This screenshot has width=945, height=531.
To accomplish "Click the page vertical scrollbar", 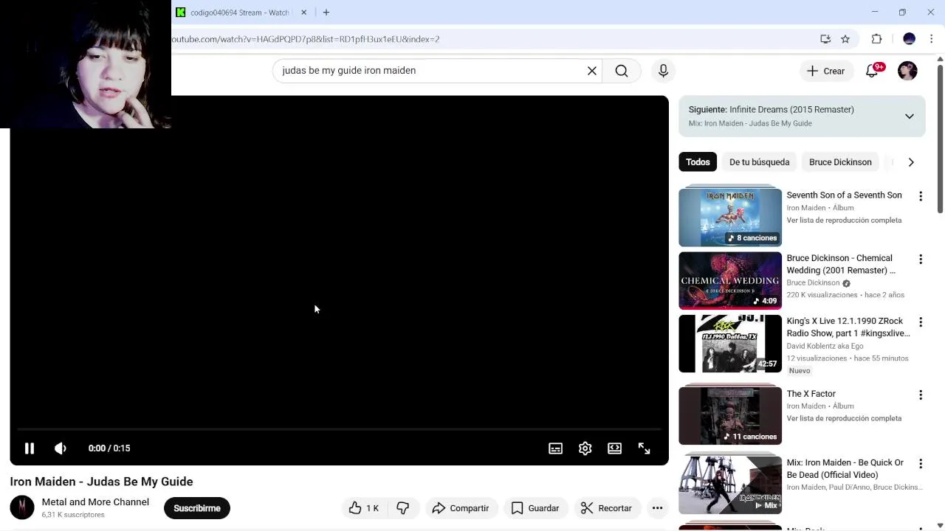I will (940, 140).
